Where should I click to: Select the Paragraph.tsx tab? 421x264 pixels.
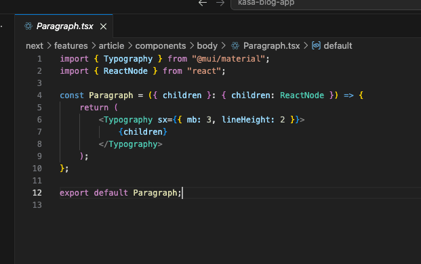point(64,26)
